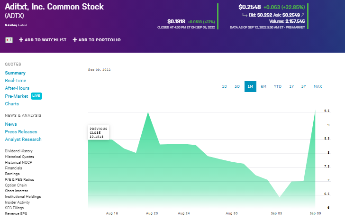The height and width of the screenshot is (223, 345).
Task: Open Dividend History
Action: 18,151
